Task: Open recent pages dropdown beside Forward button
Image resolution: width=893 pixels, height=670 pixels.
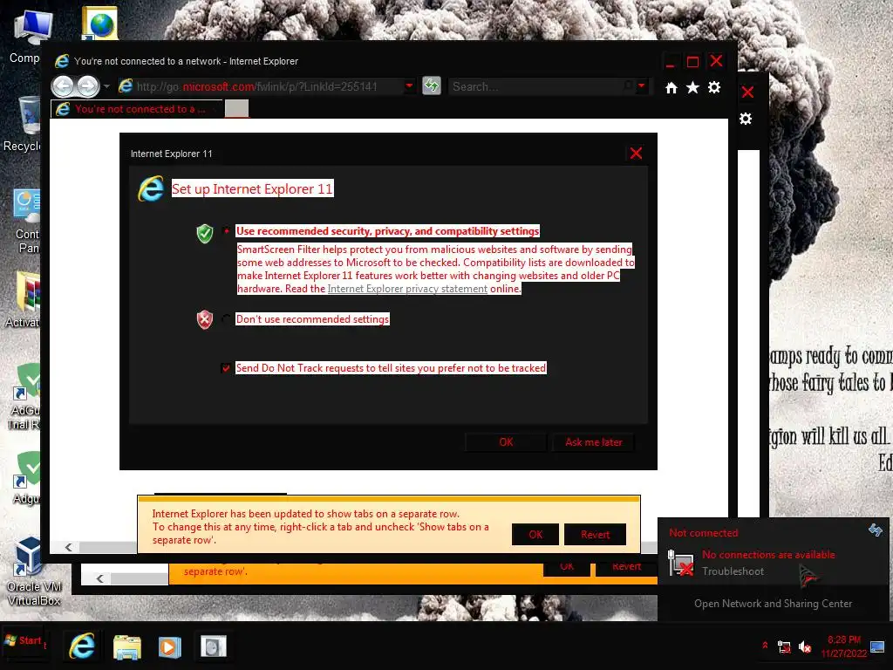Action: coord(106,86)
